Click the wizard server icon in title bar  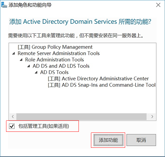[4, 5]
